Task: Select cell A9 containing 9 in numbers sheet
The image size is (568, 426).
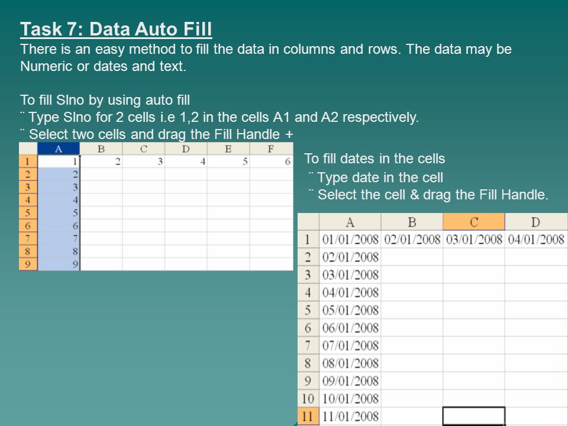Action: click(59, 264)
